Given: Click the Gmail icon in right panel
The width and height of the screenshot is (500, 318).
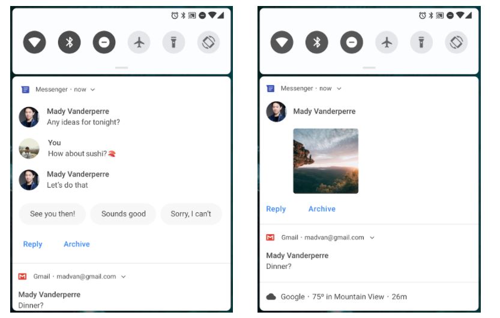Looking at the screenshot, I should pos(270,237).
